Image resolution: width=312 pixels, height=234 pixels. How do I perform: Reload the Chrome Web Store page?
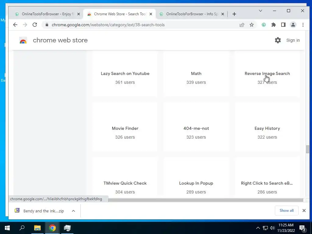point(35,25)
